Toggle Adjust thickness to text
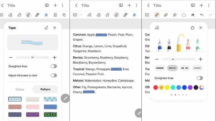Image resolution: width=216 pixels, height=121 pixels. tap(54, 75)
